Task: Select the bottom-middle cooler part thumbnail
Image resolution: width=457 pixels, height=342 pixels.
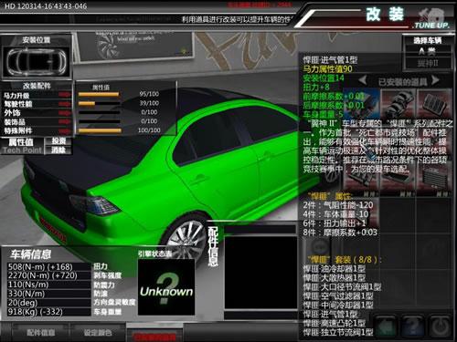Action: coord(398,181)
